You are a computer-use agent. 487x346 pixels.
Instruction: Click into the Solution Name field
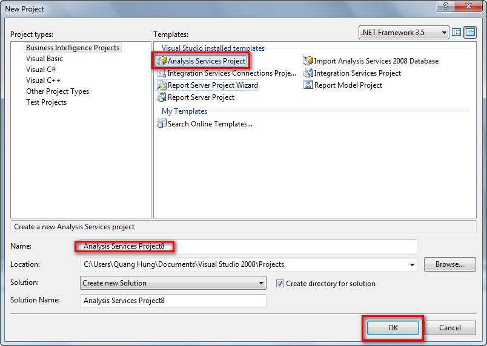173,301
